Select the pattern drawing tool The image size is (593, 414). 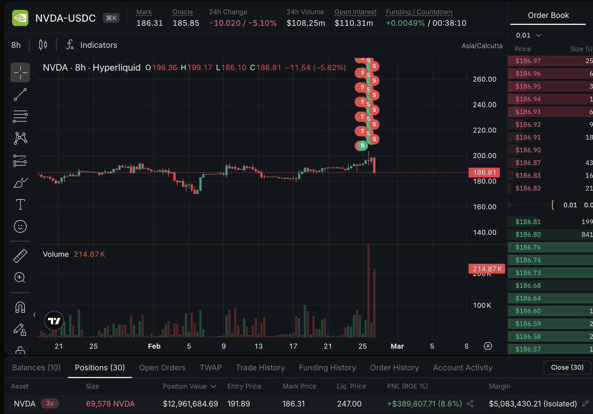[x=20, y=138]
